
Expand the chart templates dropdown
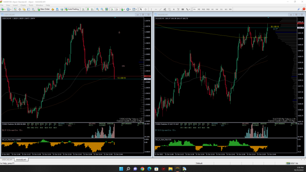pos(136,9)
